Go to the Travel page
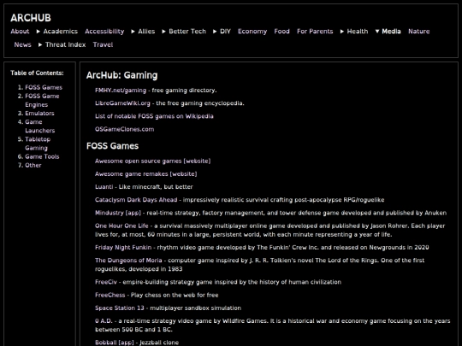Image resolution: width=462 pixels, height=346 pixels. pos(103,44)
